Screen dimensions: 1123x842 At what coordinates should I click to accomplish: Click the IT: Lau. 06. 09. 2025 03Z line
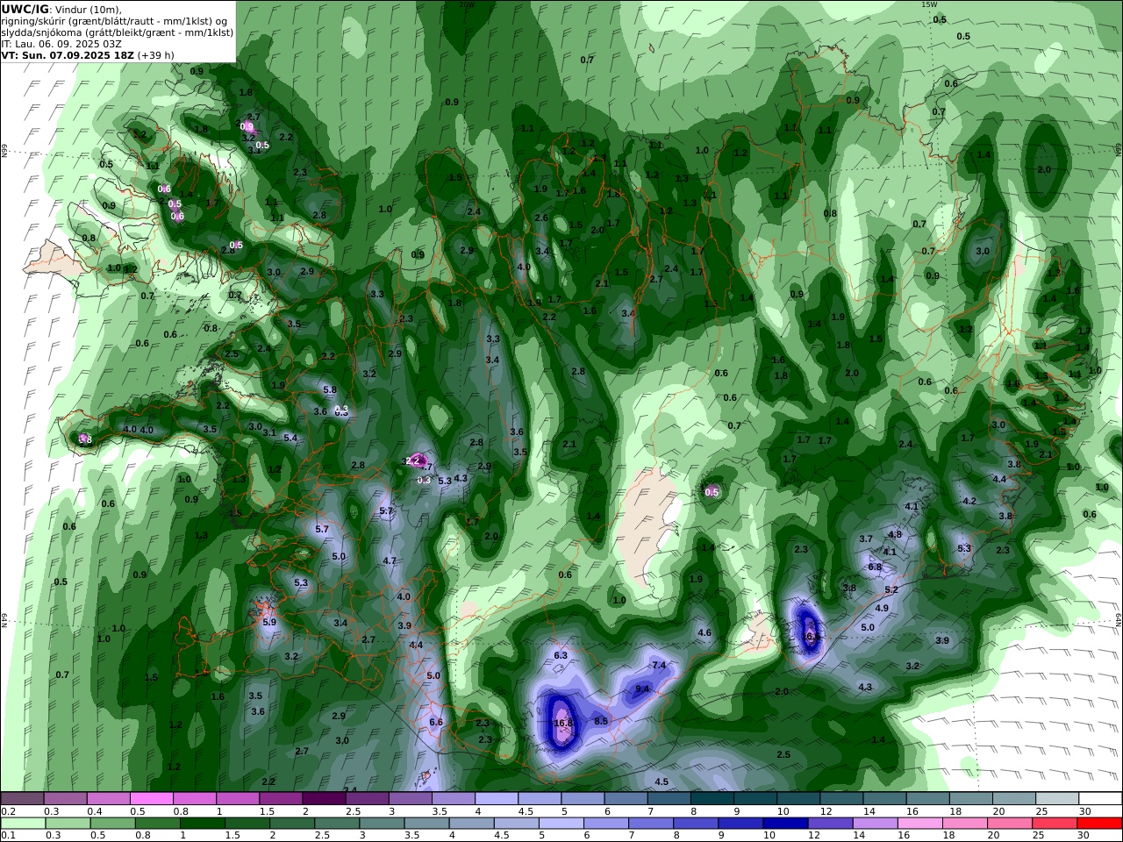tap(61, 43)
